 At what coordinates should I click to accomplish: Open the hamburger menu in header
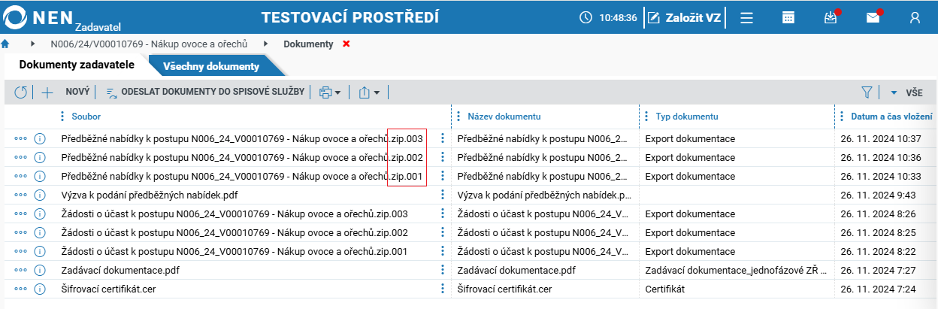(746, 17)
